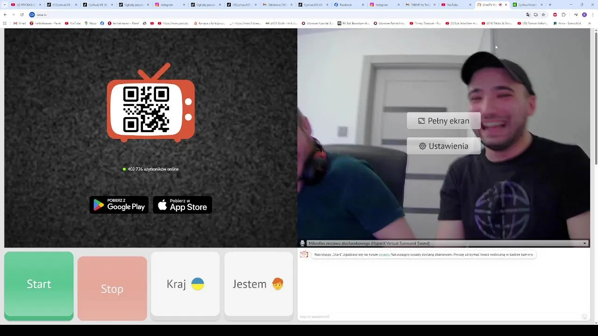The image size is (598, 336).
Task: Click the Facebook icon bookmark
Action: 102,23
